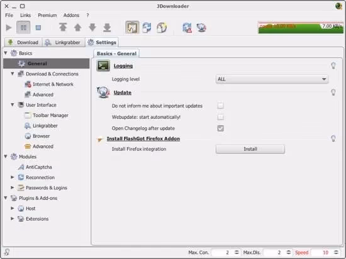346x259 pixels.
Task: Move selection to top arrow icon
Action: pos(63,27)
